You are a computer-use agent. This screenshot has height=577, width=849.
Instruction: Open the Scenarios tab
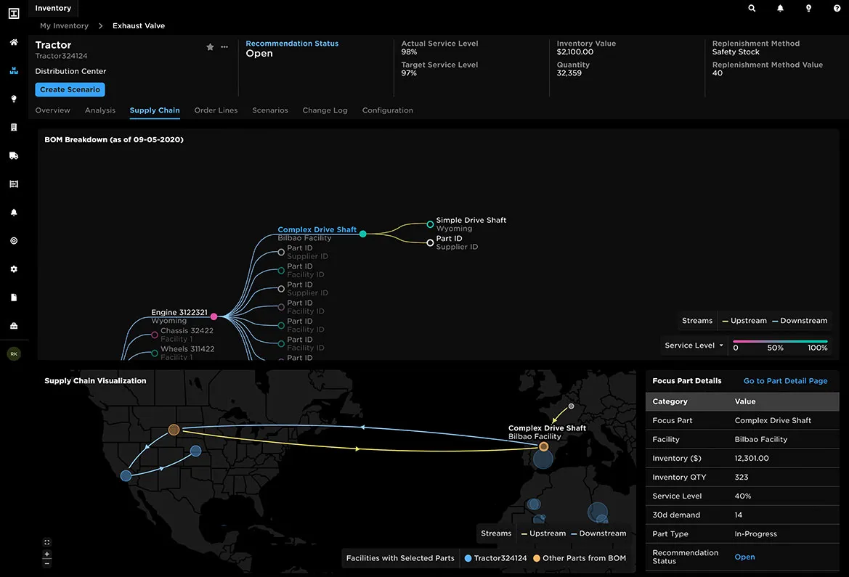[x=270, y=110]
